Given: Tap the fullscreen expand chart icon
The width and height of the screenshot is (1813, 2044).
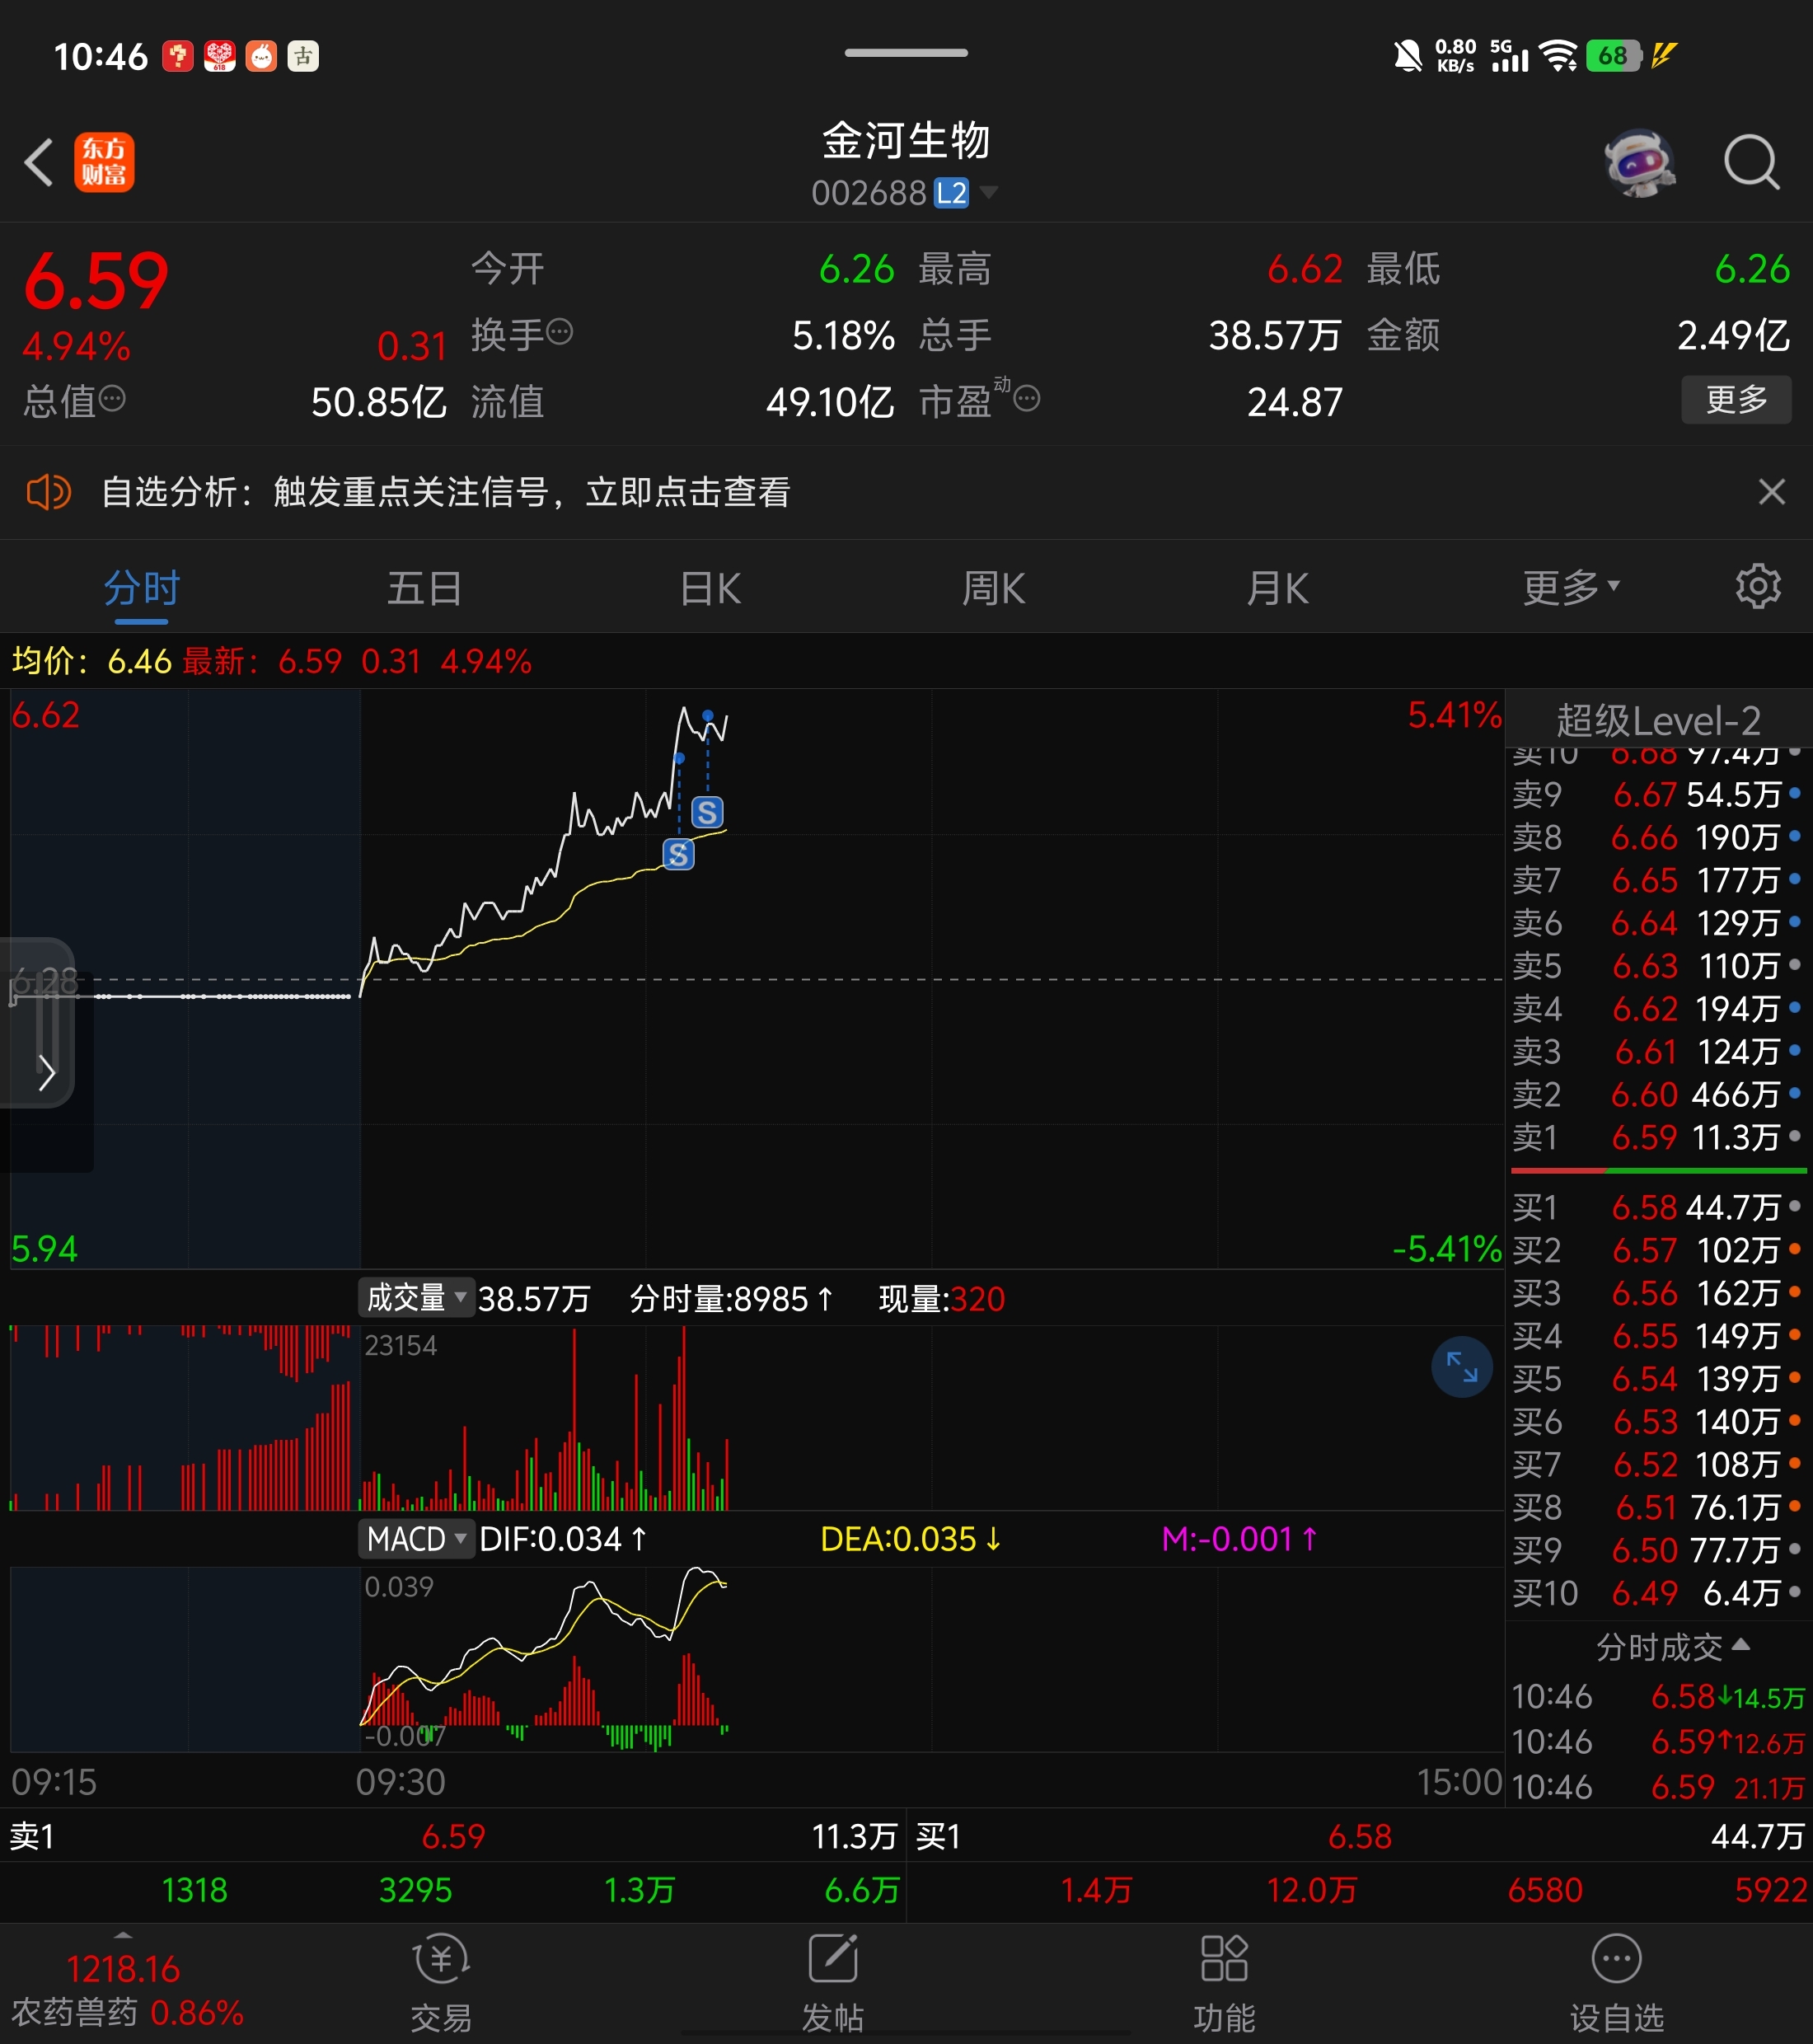Looking at the screenshot, I should pos(1461,1367).
